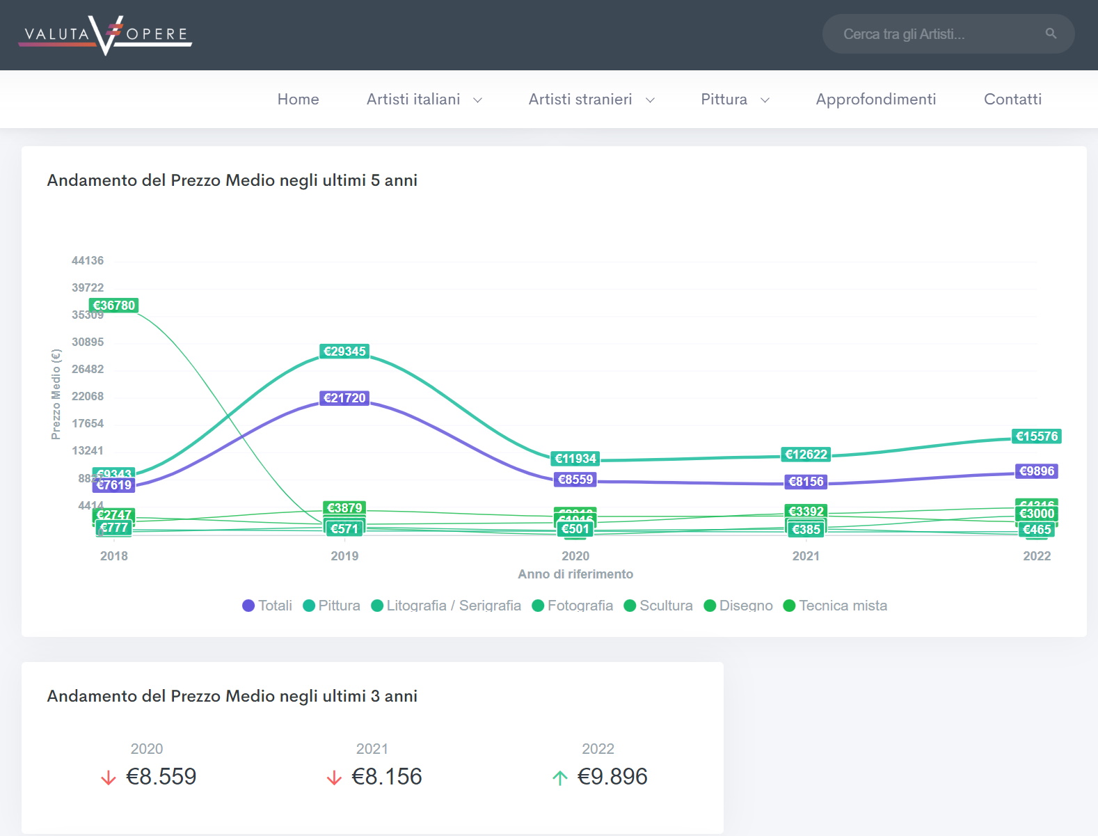
Task: Toggle the Disegno legend item
Action: pyautogui.click(x=738, y=606)
